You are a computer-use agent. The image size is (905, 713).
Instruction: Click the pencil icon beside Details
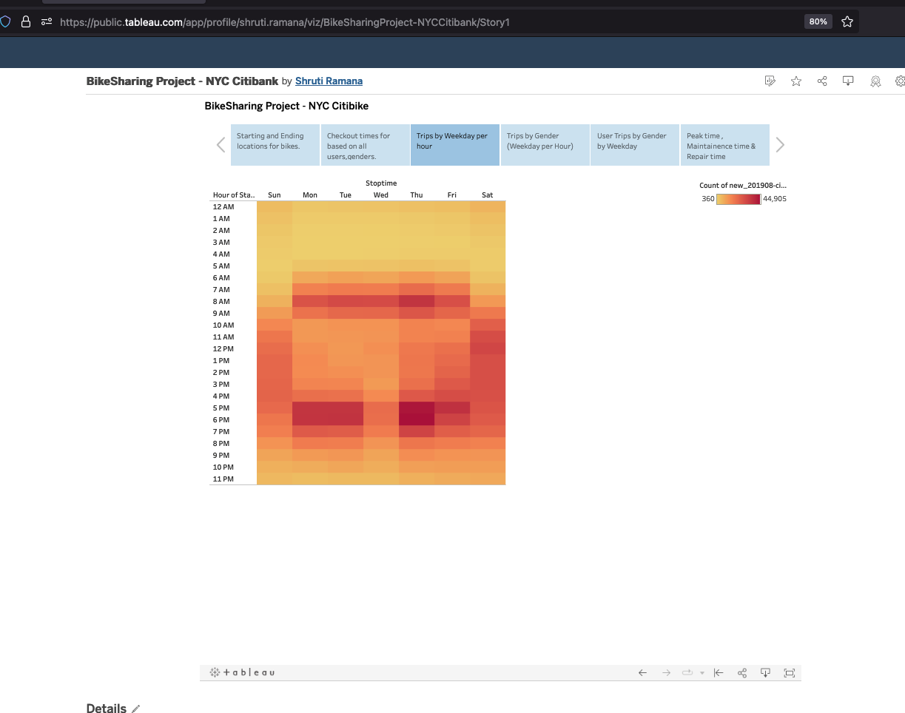135,709
